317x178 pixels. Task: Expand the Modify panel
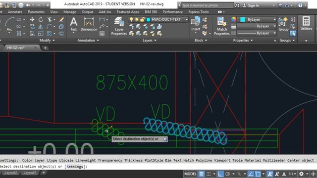click(x=47, y=41)
